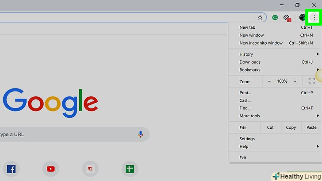
Task: Click the bookmark star icon
Action: pos(260,17)
